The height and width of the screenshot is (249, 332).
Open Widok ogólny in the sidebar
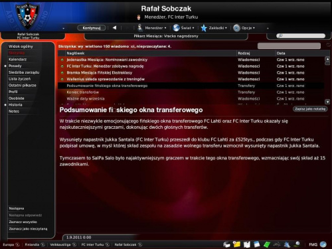pyautogui.click(x=21, y=46)
